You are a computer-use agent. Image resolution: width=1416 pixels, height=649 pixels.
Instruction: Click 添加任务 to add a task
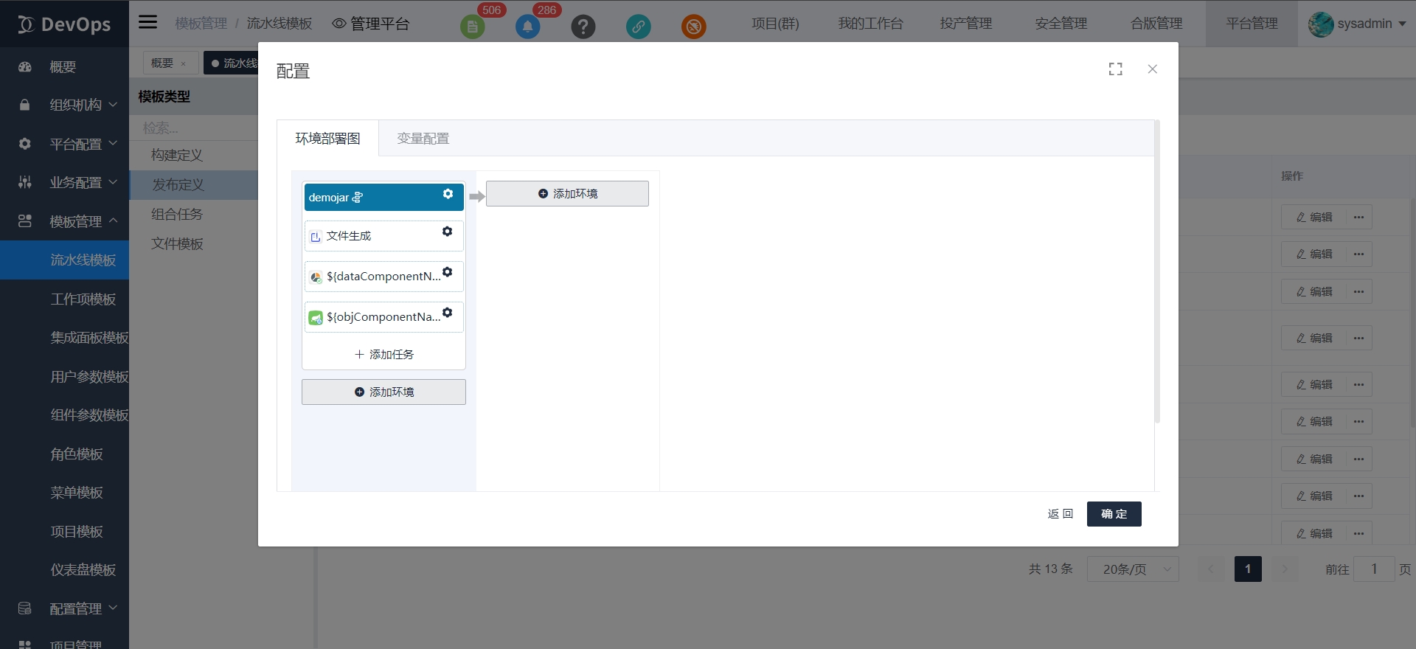[x=383, y=355]
